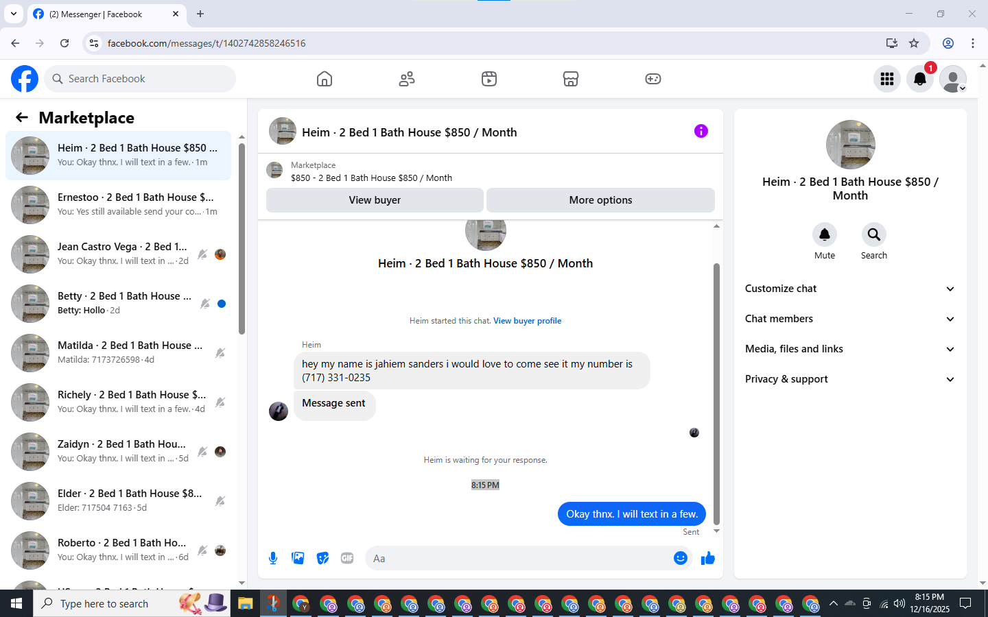Open the GIF picker
The height and width of the screenshot is (617, 988).
347,558
